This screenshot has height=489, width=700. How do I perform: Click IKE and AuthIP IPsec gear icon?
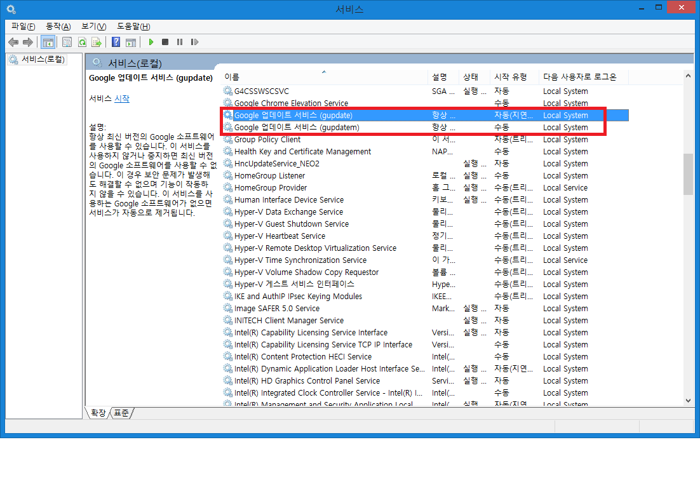(227, 296)
